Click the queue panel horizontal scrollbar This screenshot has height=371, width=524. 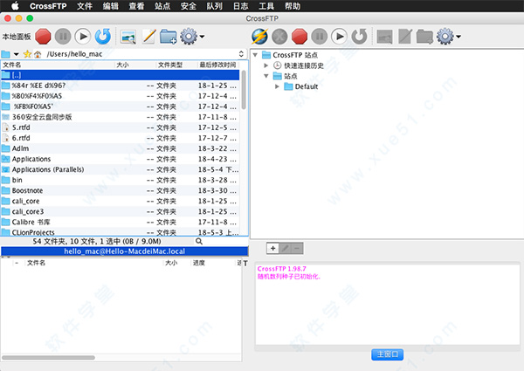pos(48,358)
